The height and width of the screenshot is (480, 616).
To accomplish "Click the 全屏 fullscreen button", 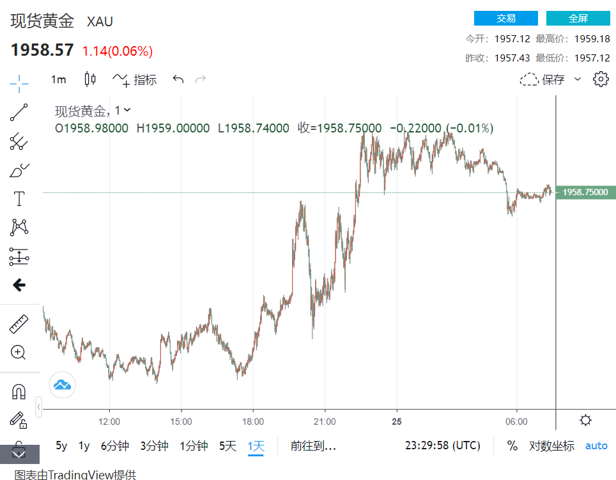I will (578, 18).
